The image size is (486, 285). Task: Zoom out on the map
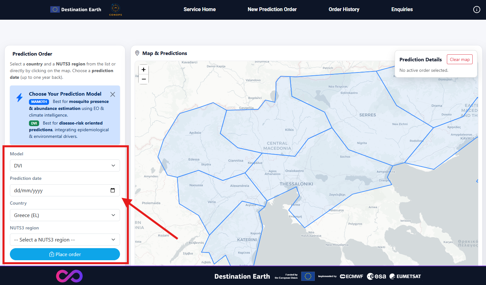tap(144, 79)
